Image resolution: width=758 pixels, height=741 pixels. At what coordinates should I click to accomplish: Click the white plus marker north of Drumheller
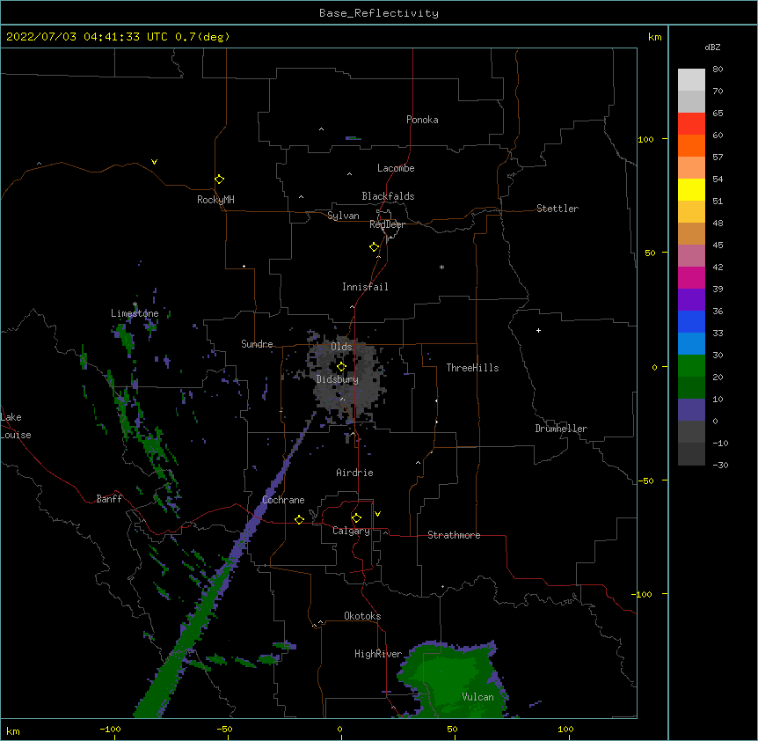coord(538,330)
